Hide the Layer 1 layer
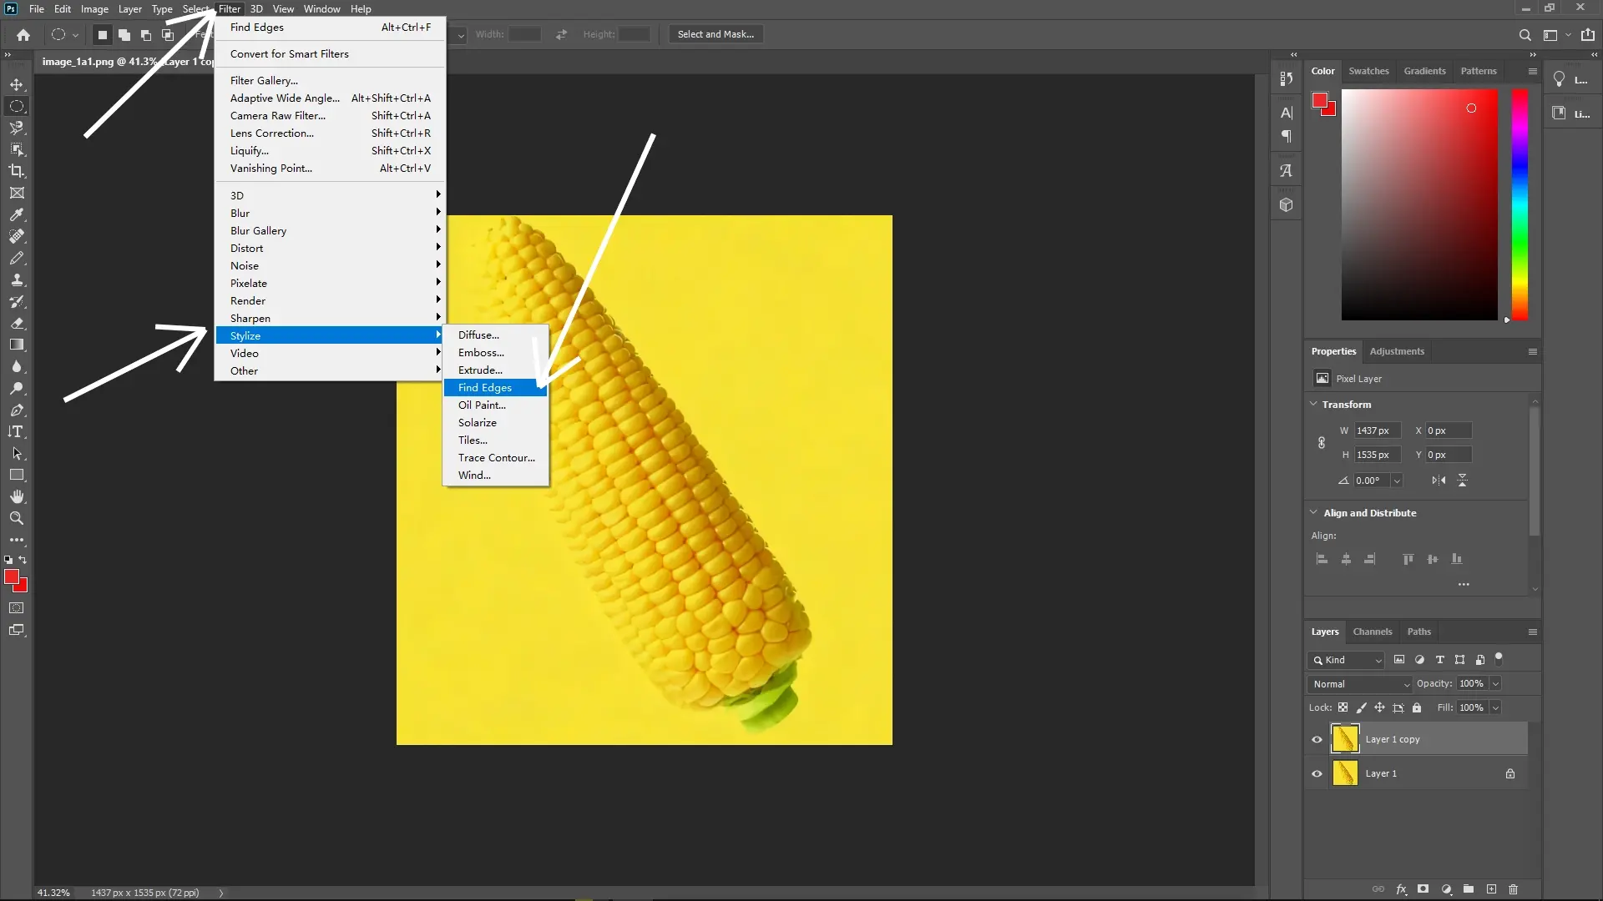The width and height of the screenshot is (1603, 901). [x=1316, y=773]
